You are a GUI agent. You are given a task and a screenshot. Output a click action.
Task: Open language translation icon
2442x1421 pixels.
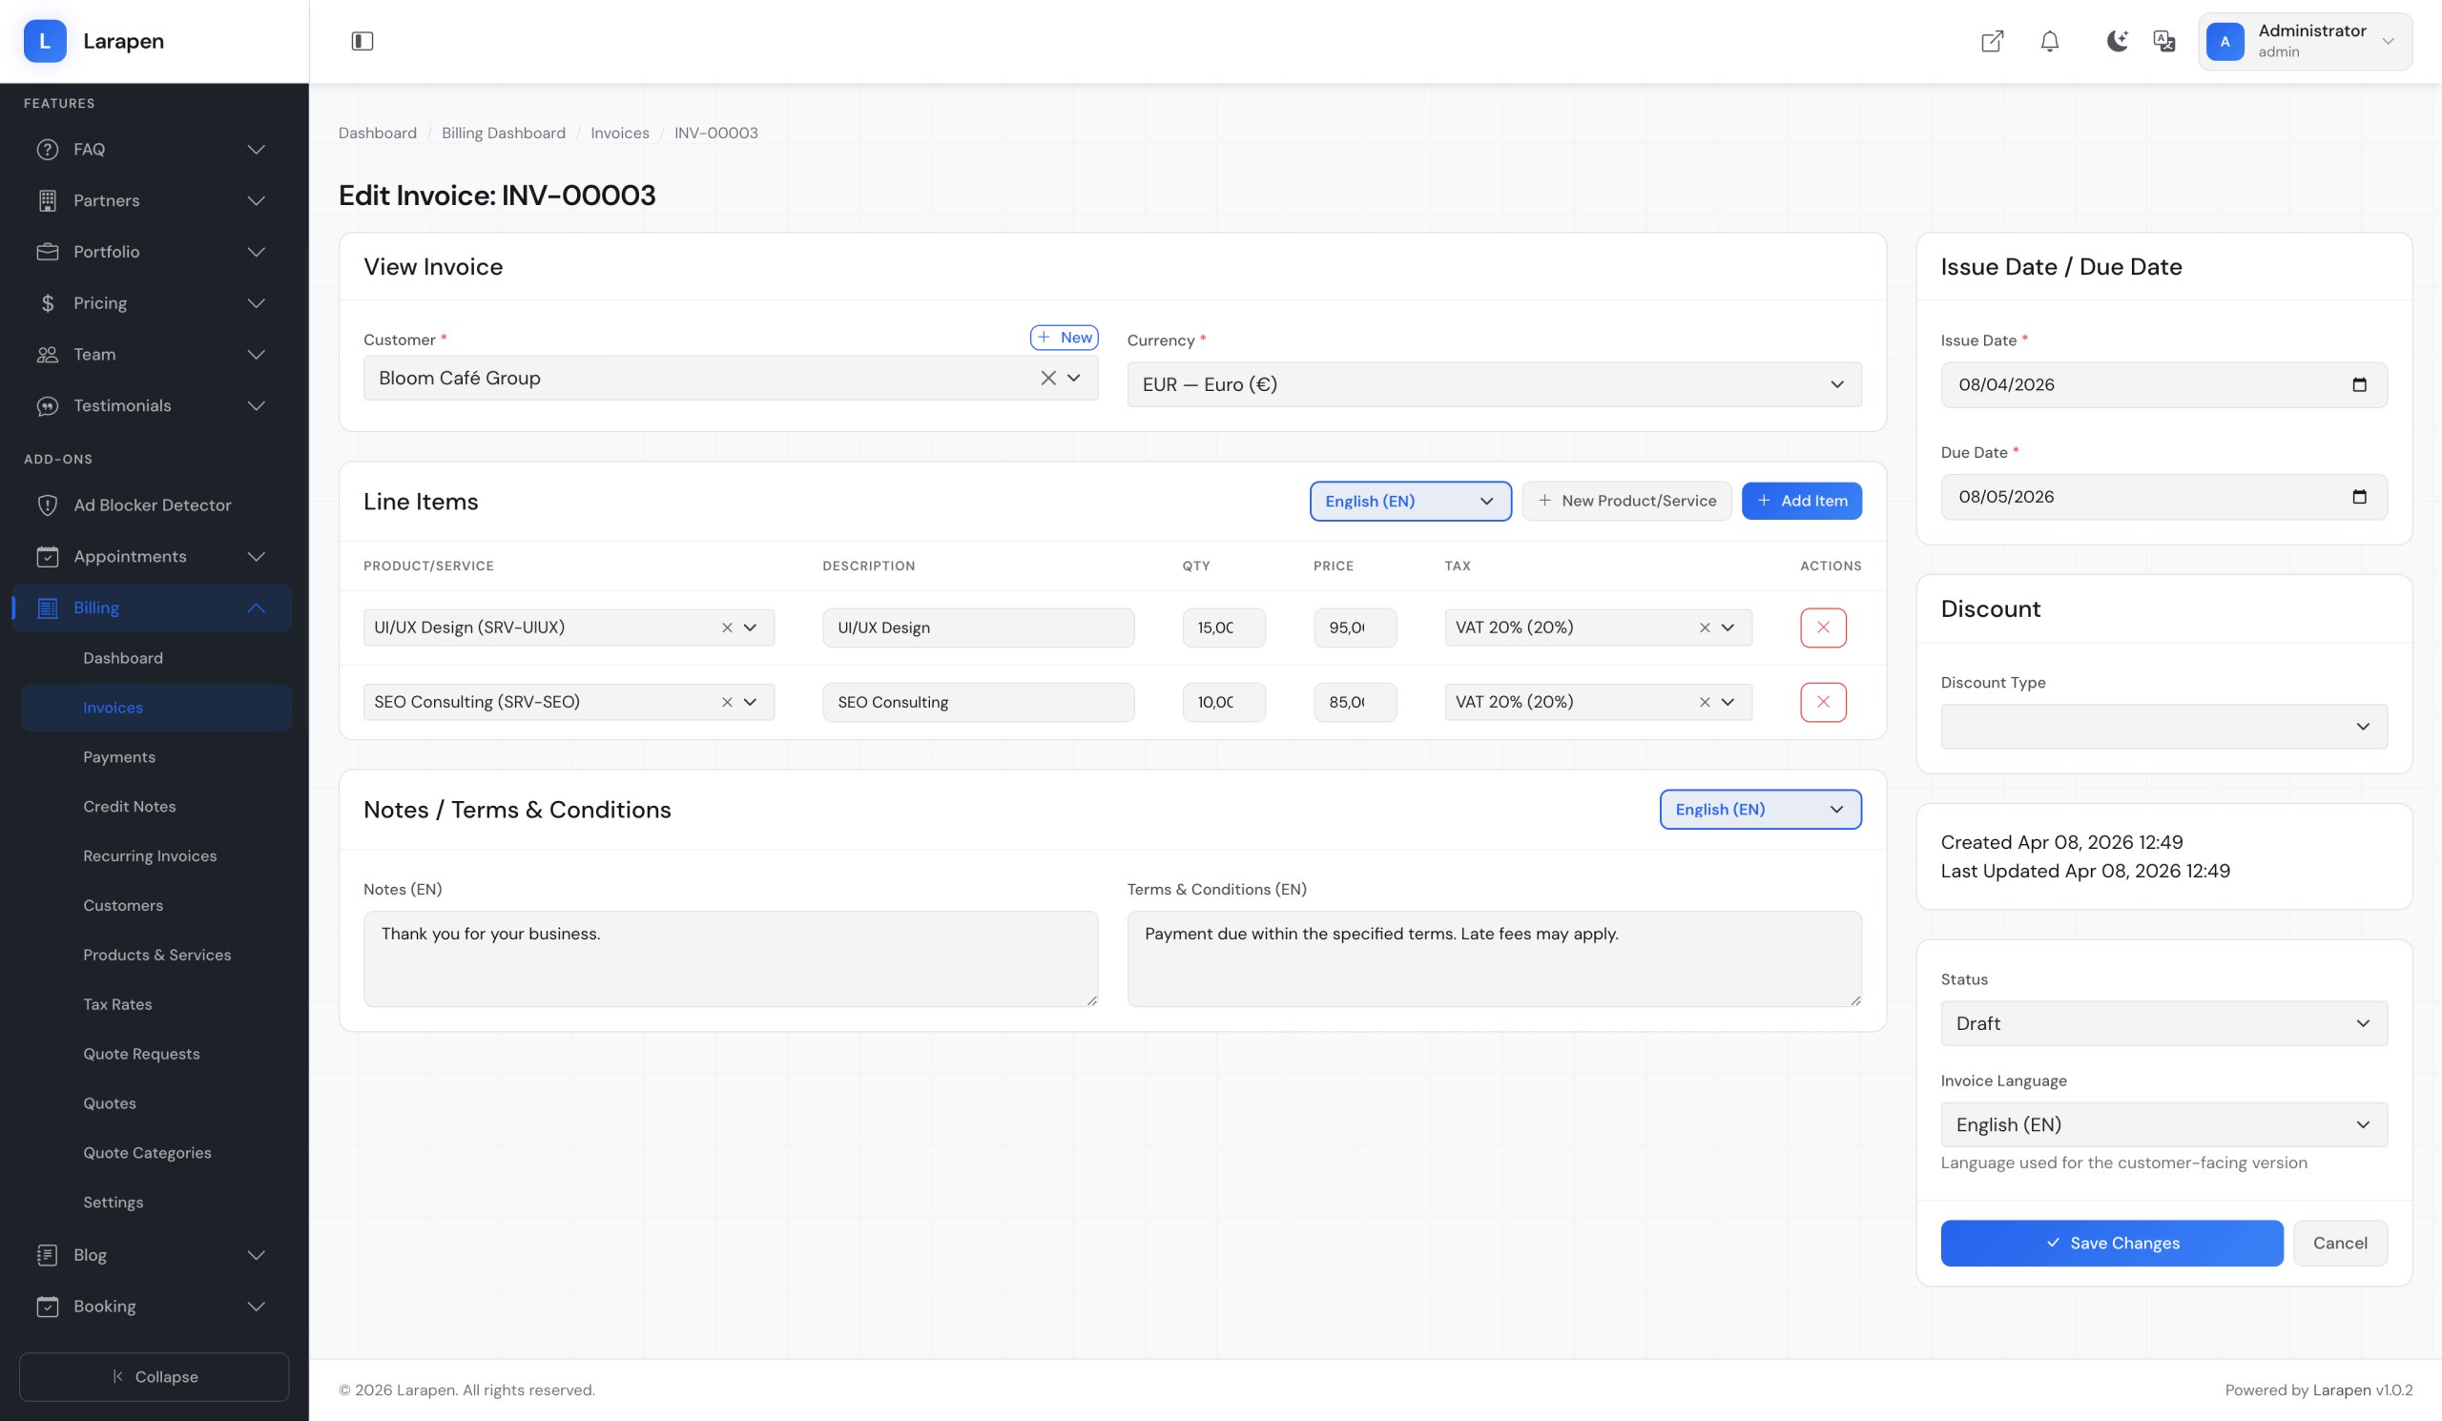(x=2163, y=41)
